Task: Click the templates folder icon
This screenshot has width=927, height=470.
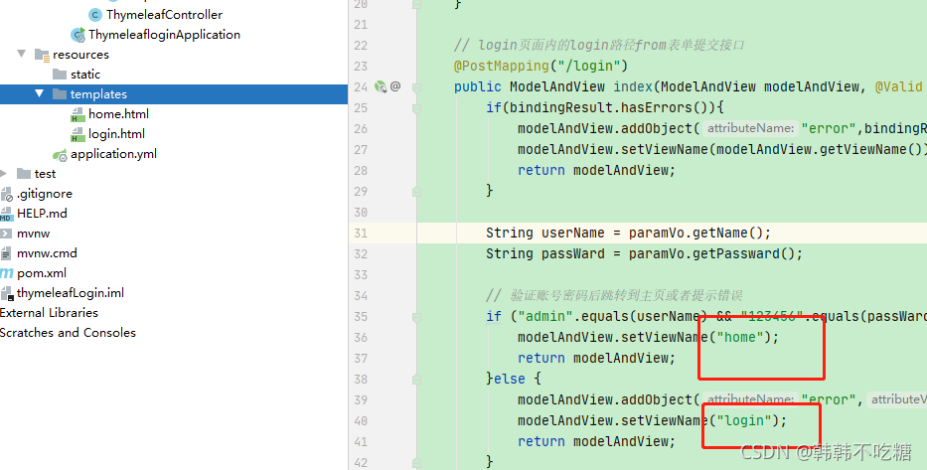Action: (60, 94)
